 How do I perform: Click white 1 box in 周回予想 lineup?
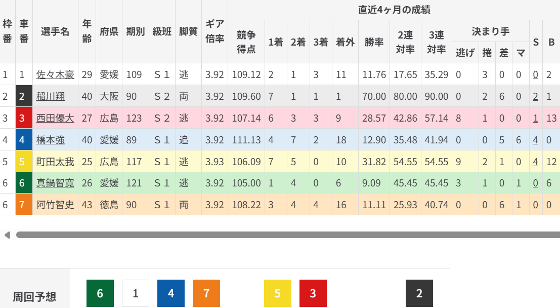click(136, 293)
